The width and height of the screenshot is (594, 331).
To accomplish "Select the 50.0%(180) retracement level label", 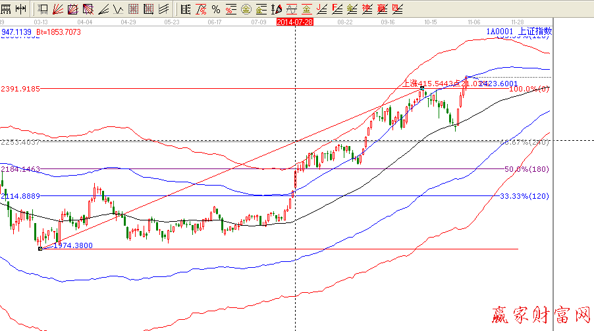I will click(526, 169).
